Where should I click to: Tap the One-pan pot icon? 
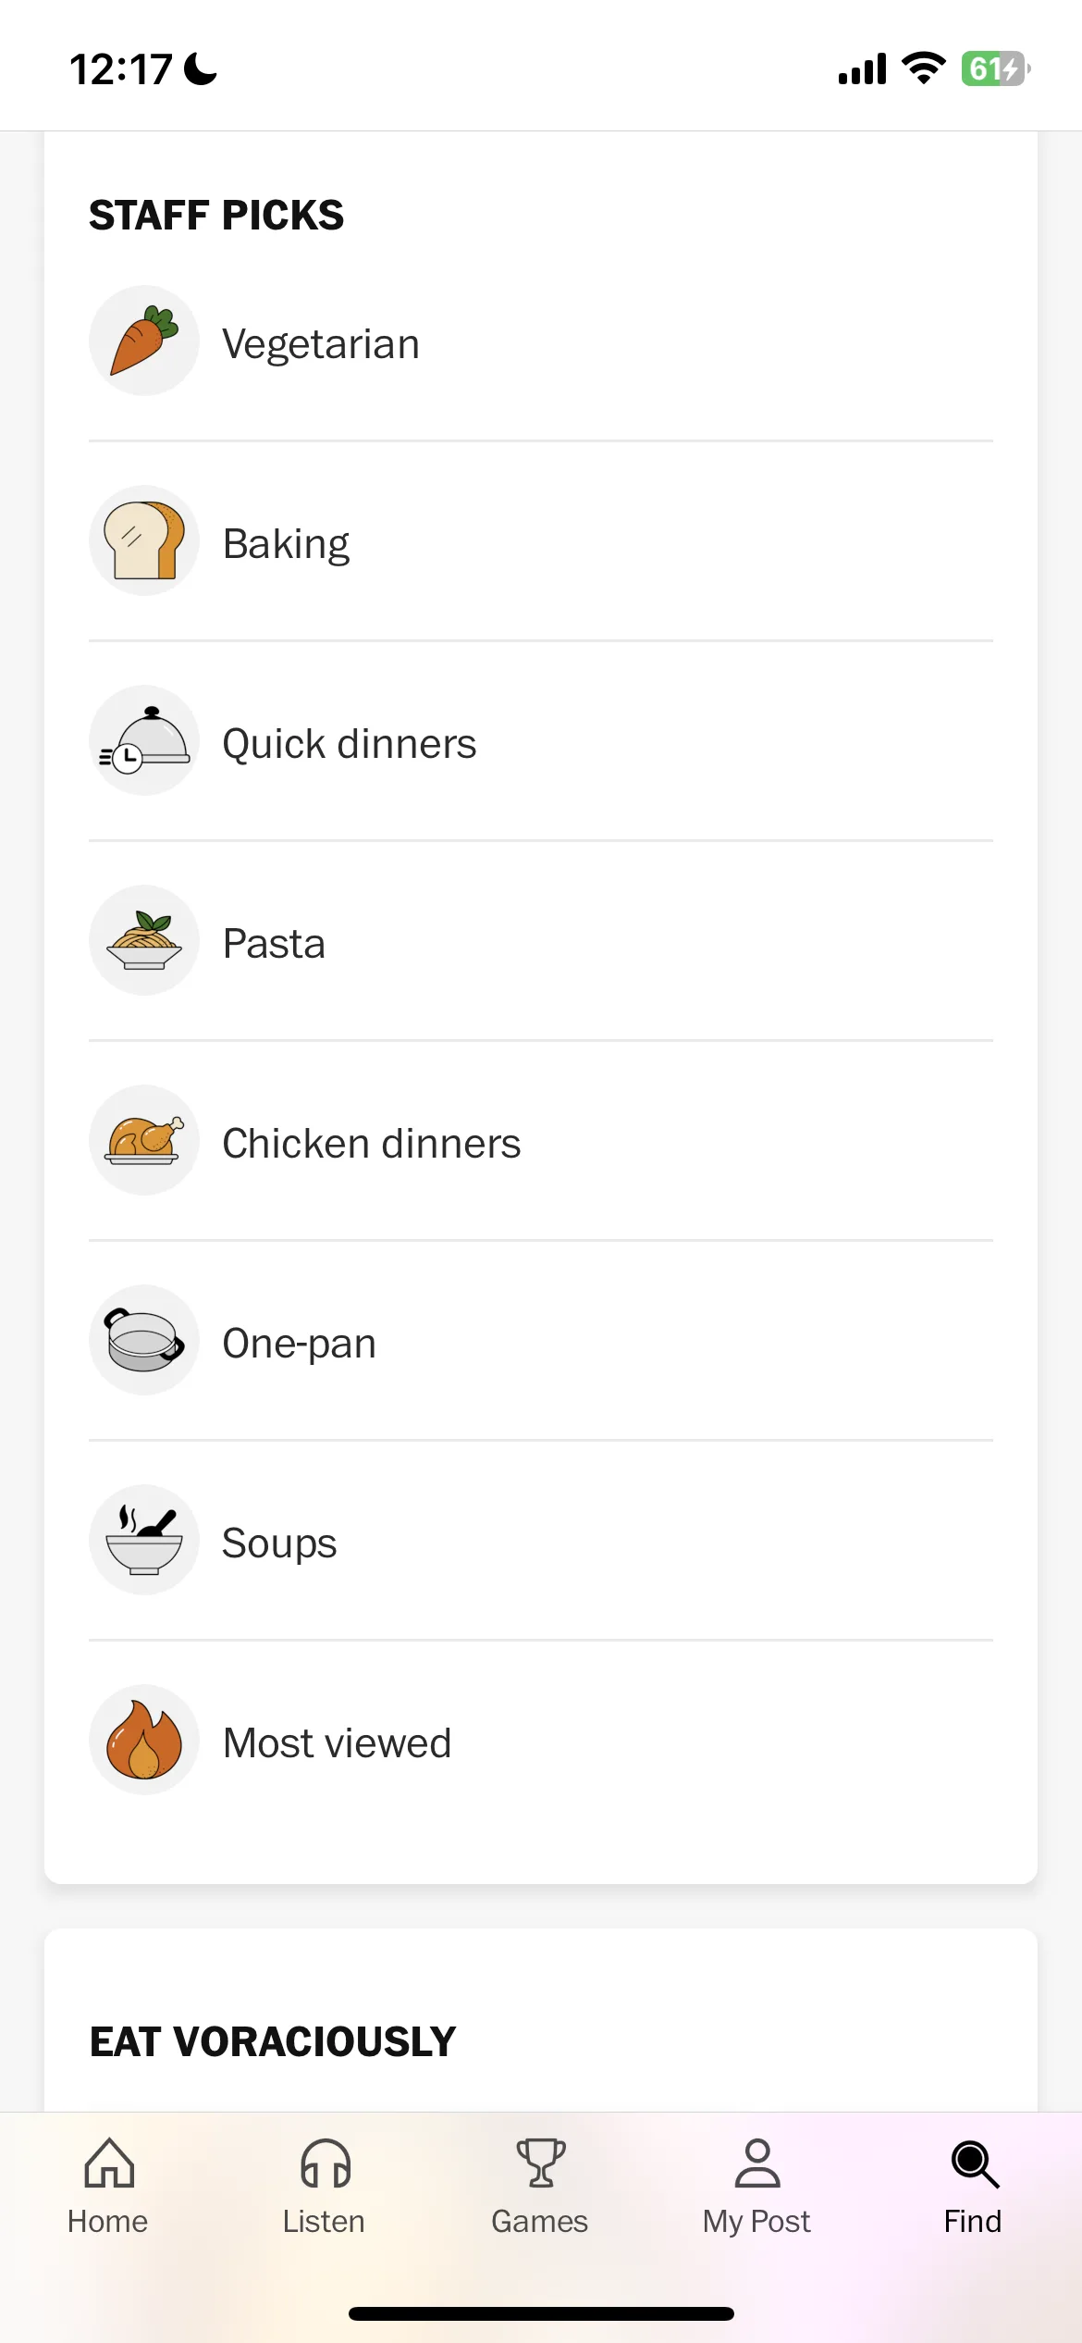[x=144, y=1340]
